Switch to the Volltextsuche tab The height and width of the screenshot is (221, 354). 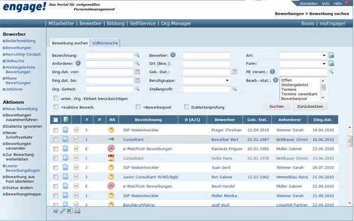pyautogui.click(x=105, y=43)
